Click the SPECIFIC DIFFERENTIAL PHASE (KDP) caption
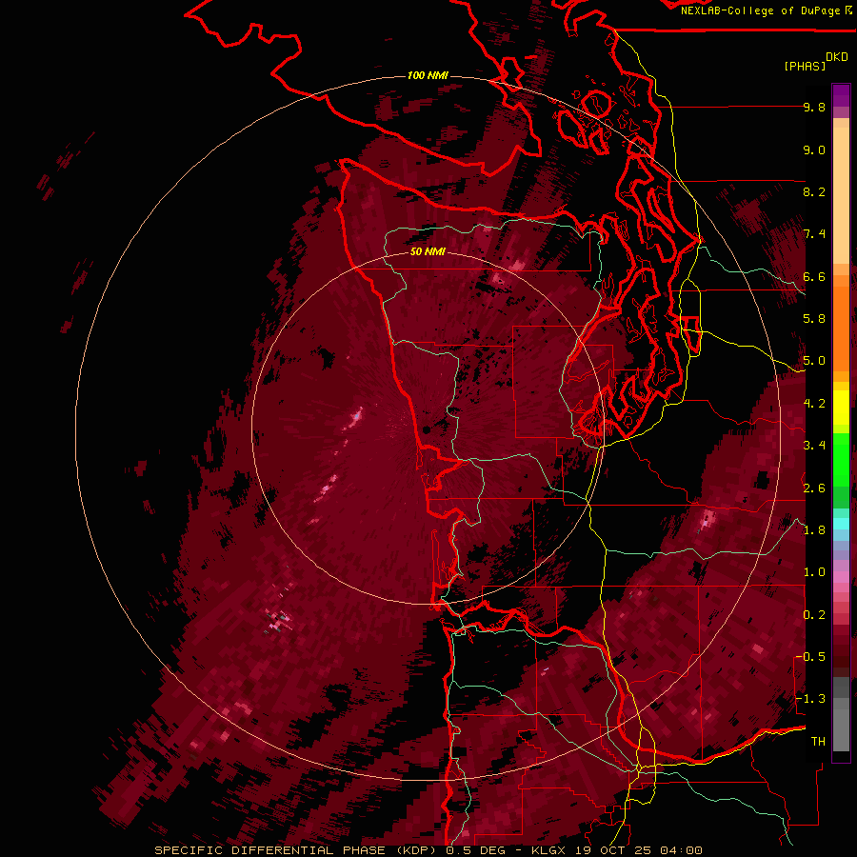Image resolution: width=857 pixels, height=857 pixels. [297, 850]
